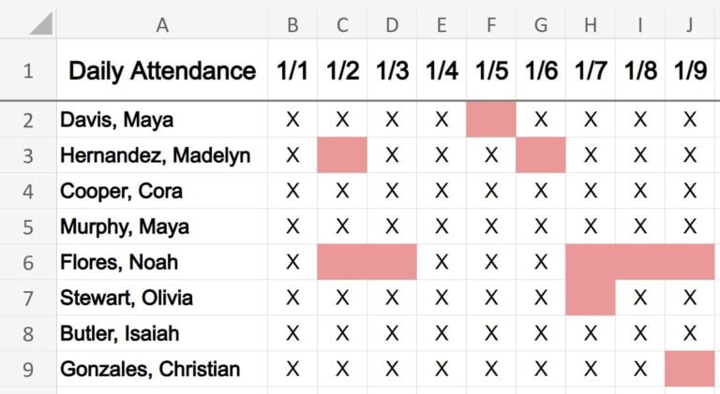The height and width of the screenshot is (394, 720).
Task: Select the 1/9 date header cell
Action: coord(690,70)
